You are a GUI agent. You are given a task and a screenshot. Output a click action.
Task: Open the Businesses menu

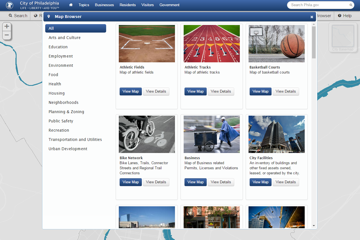[x=104, y=5]
